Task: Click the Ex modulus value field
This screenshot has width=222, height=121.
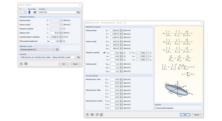Action: point(115,30)
